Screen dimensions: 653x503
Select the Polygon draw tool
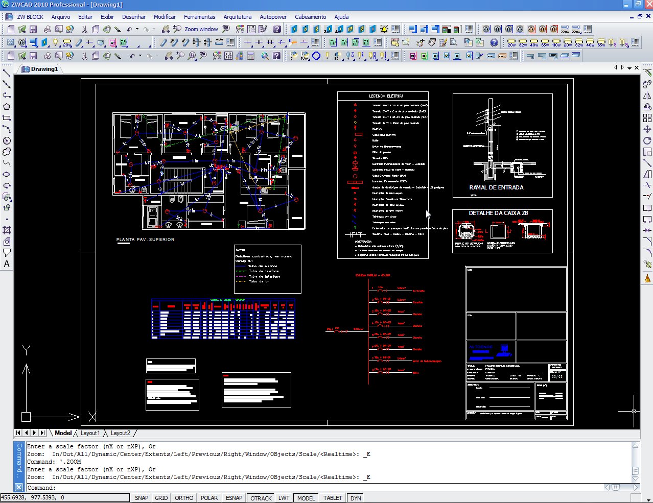[7, 107]
